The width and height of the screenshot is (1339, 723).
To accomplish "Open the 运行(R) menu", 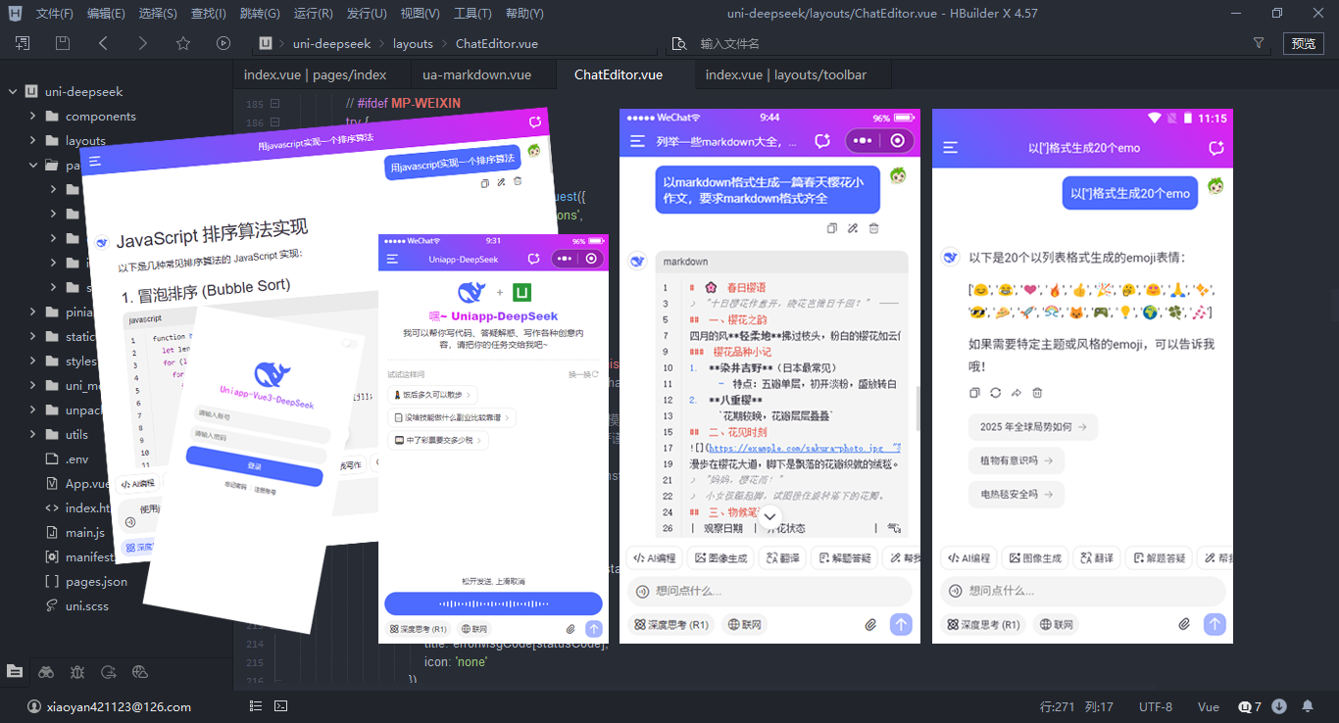I will pos(313,13).
